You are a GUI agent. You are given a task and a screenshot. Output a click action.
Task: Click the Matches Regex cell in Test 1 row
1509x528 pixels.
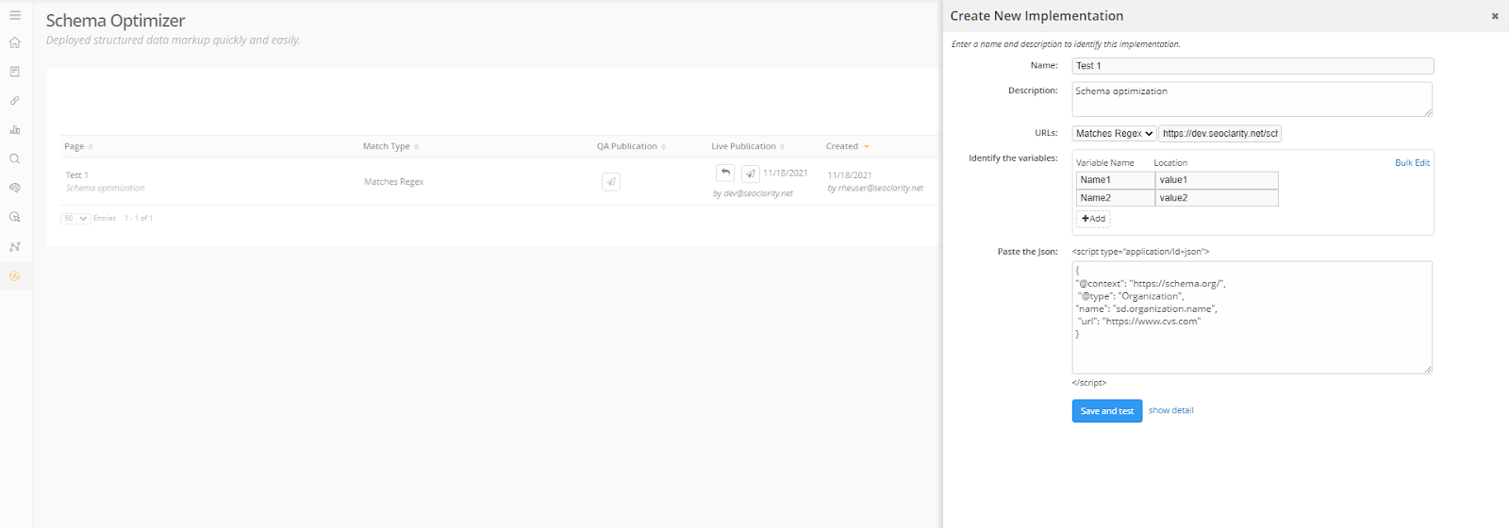[x=394, y=182]
